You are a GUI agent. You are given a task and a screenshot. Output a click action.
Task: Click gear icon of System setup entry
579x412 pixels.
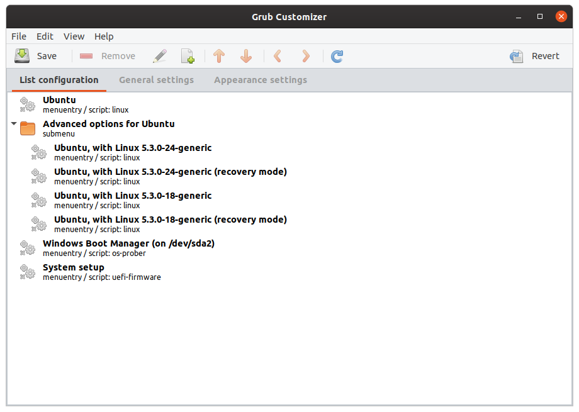pyautogui.click(x=27, y=272)
